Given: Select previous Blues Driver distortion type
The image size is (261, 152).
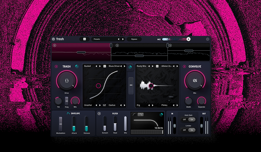Looking at the screenshot, I should click(121, 66).
